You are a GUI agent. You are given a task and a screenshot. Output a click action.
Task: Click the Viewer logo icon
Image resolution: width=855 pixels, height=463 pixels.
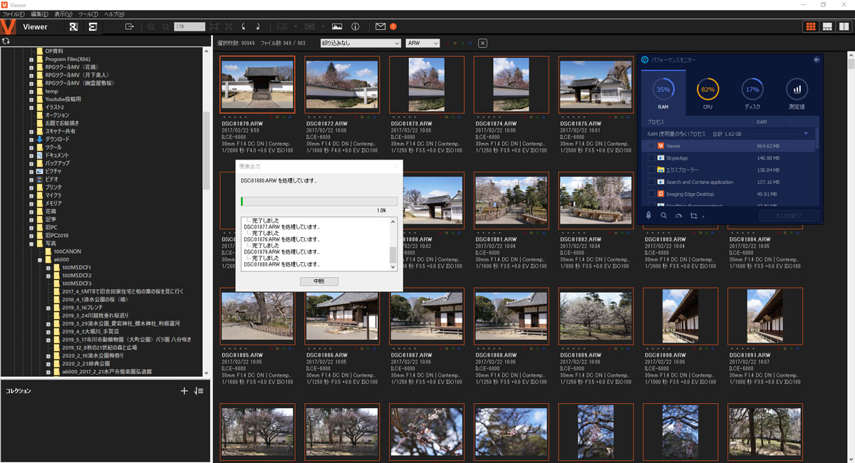pos(9,27)
